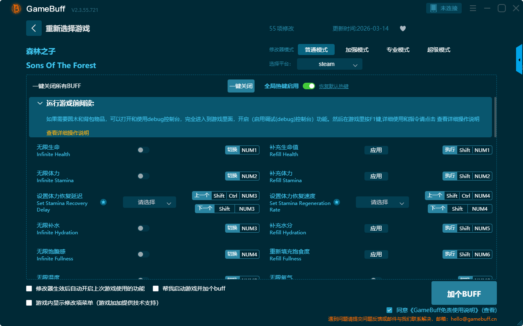Click the 加个BUFF button
Image resolution: width=523 pixels, height=326 pixels.
pyautogui.click(x=464, y=293)
